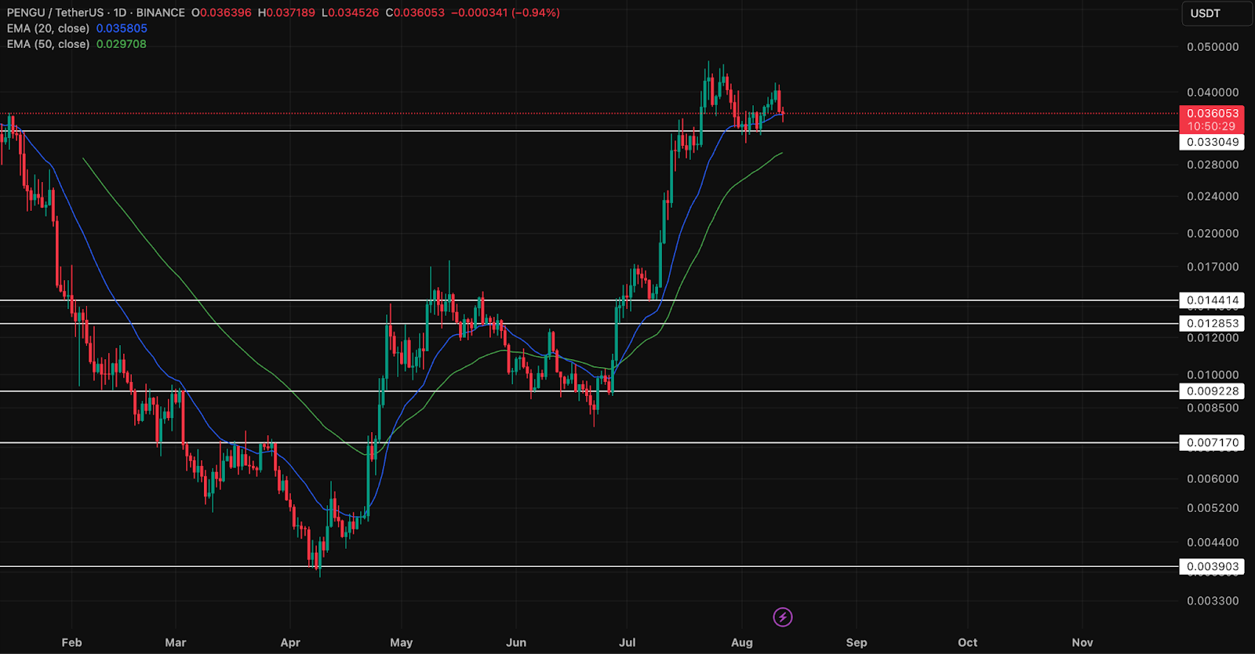Image resolution: width=1255 pixels, height=654 pixels.
Task: Click the 0.020000 price scale label
Action: coord(1213,234)
